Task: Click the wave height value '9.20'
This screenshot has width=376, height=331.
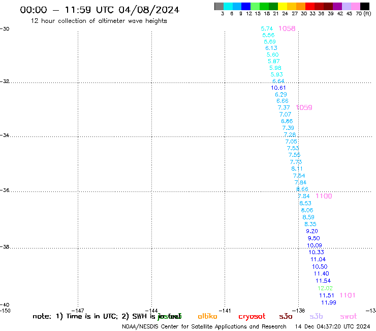Action: pos(312,231)
